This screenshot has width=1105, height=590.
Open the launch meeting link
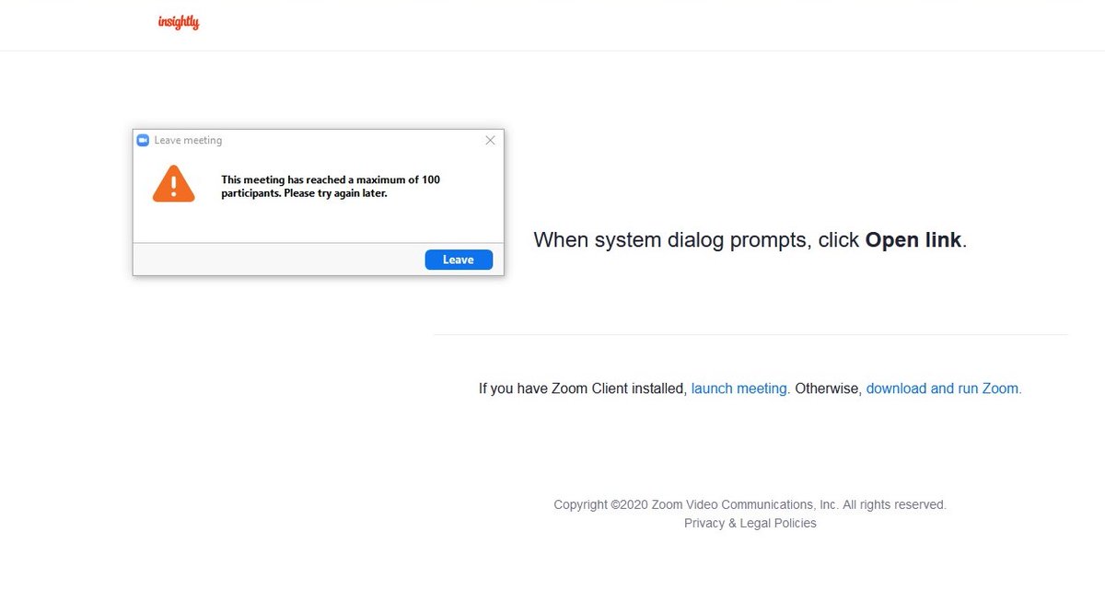(x=739, y=388)
